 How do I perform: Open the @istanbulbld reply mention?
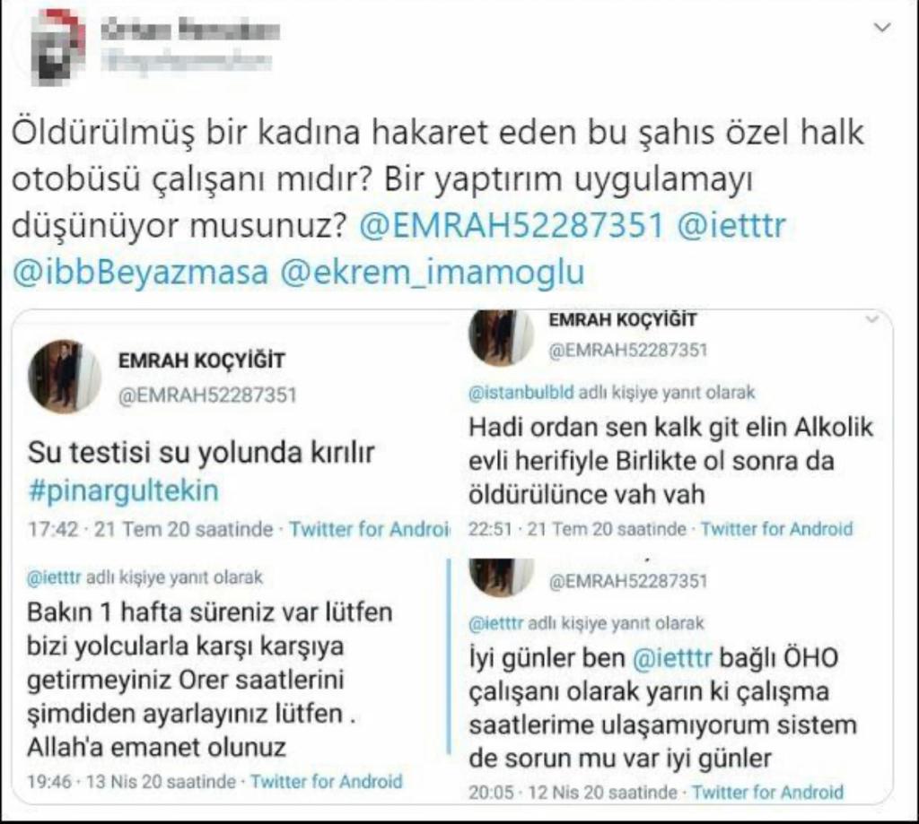tap(521, 393)
